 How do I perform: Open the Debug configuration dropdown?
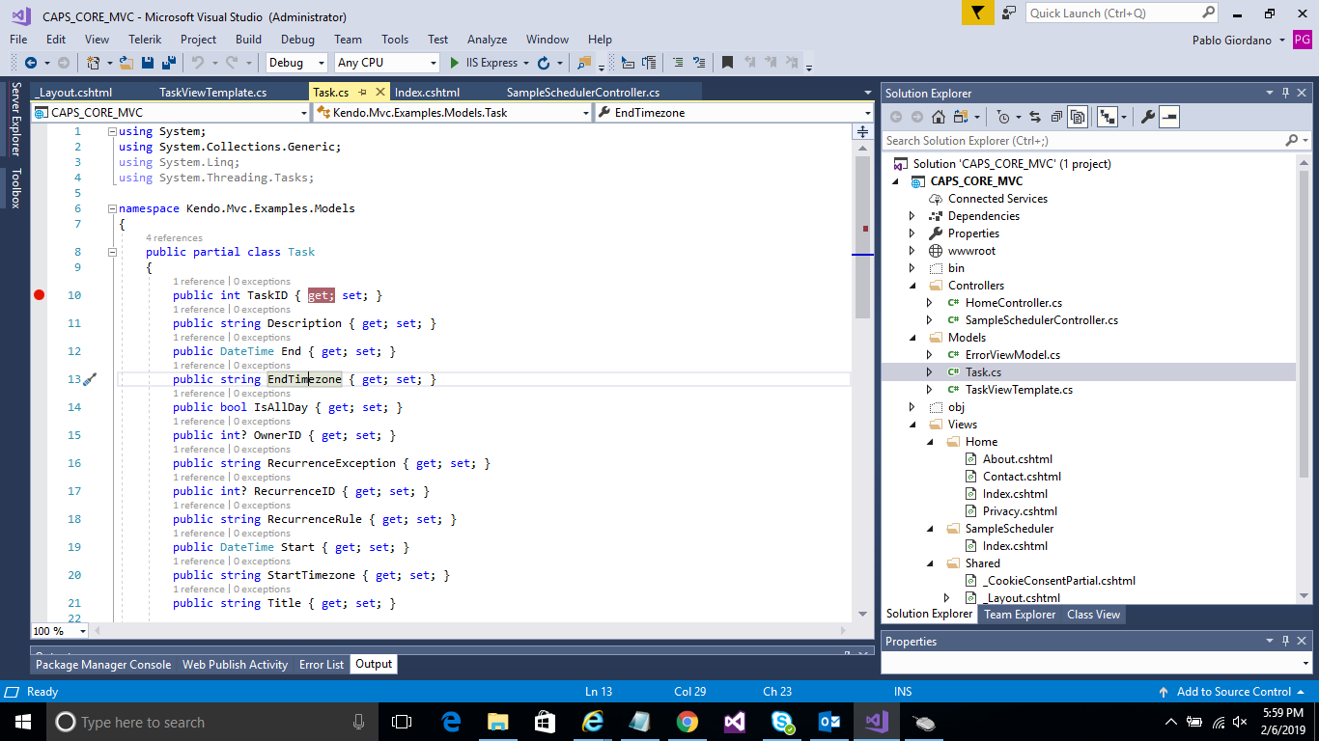tap(297, 63)
